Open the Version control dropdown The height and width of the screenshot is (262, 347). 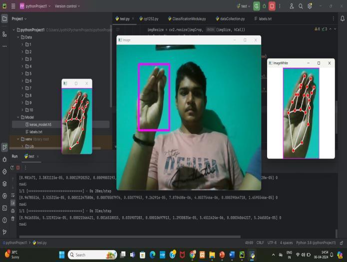coord(67,6)
